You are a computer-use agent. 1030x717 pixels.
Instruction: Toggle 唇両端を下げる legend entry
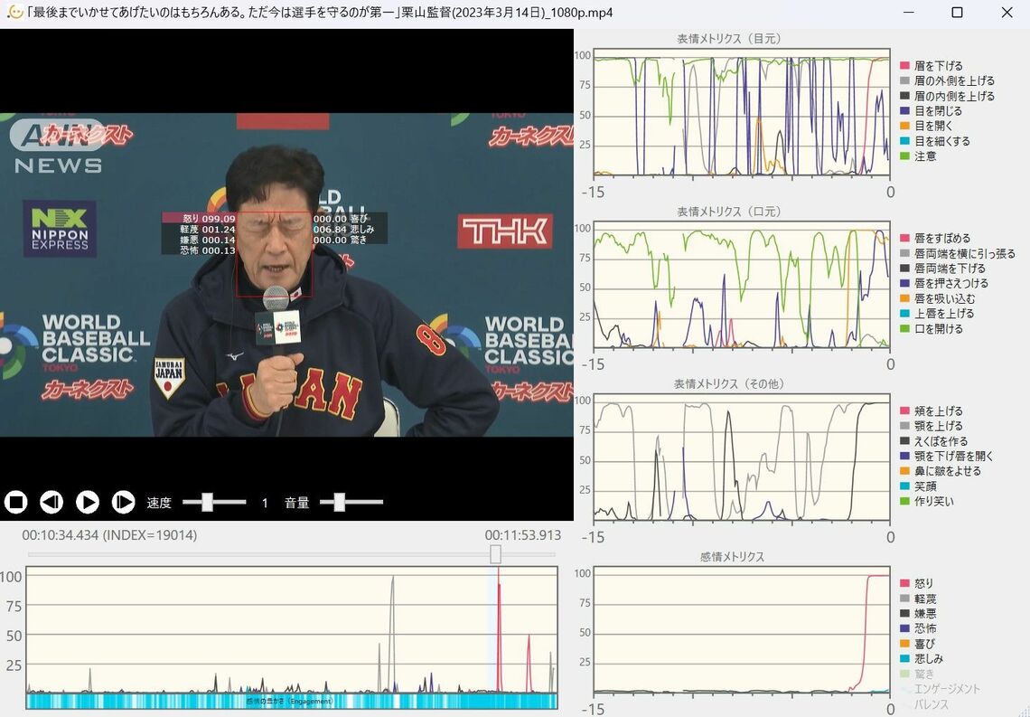(x=942, y=269)
